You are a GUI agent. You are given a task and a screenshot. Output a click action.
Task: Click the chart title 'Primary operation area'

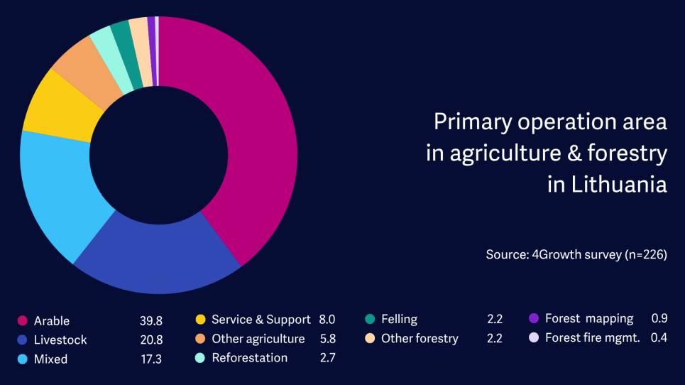(x=550, y=122)
